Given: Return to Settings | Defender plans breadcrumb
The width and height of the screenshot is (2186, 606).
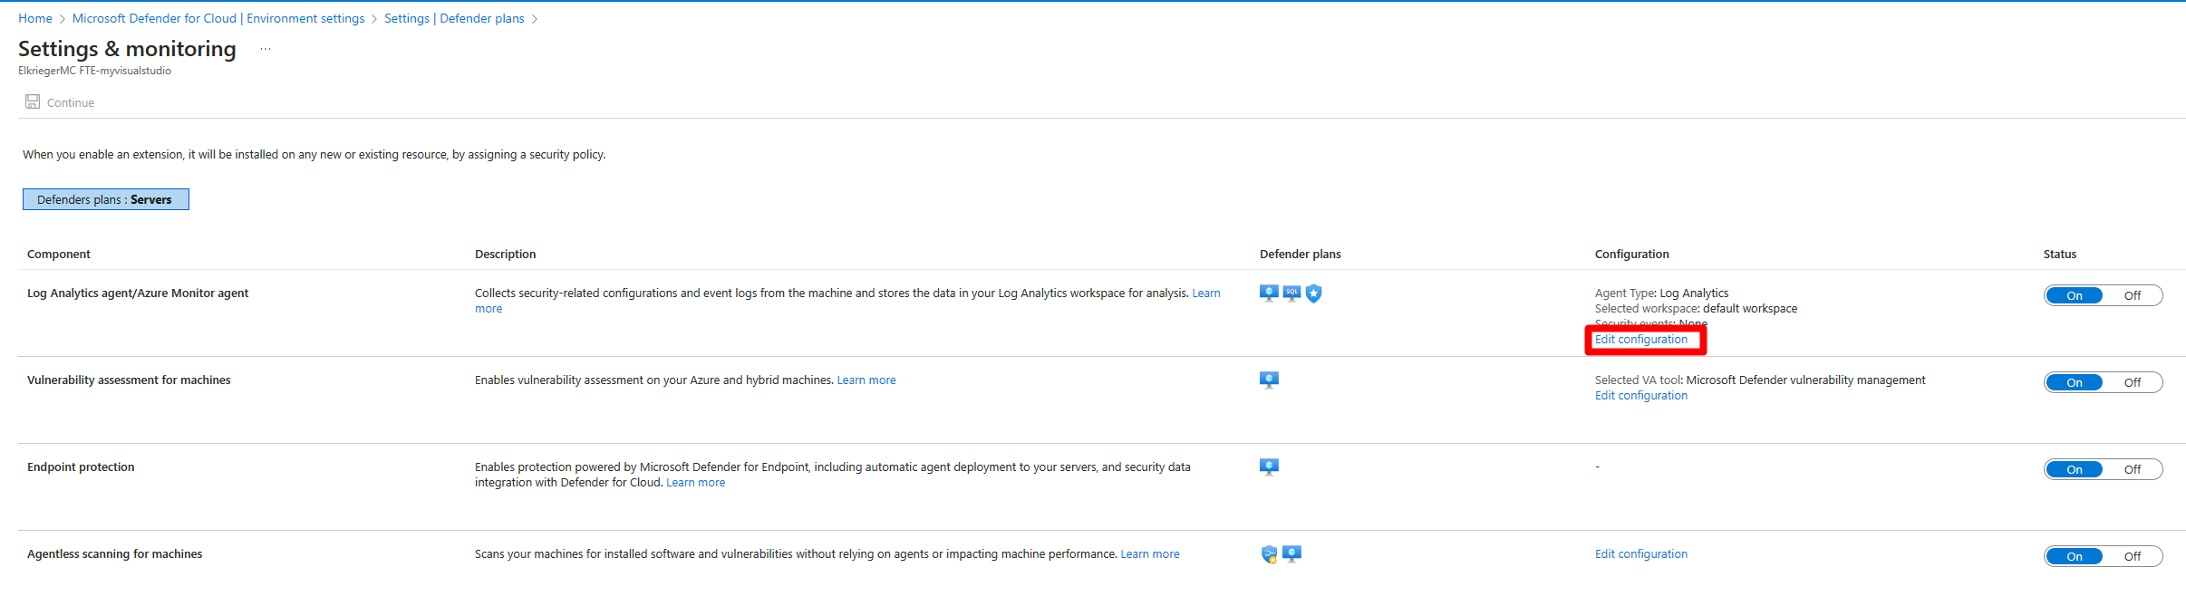Looking at the screenshot, I should tap(454, 18).
